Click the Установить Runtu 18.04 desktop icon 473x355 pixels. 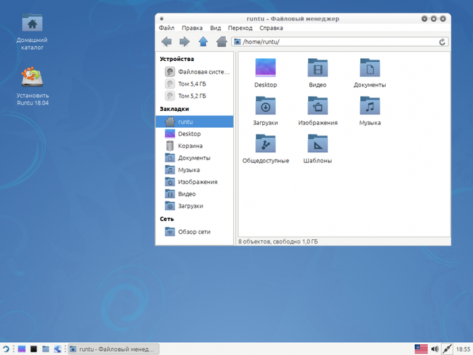33,79
